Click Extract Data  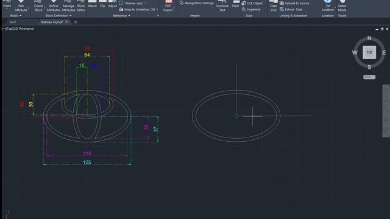(x=291, y=10)
